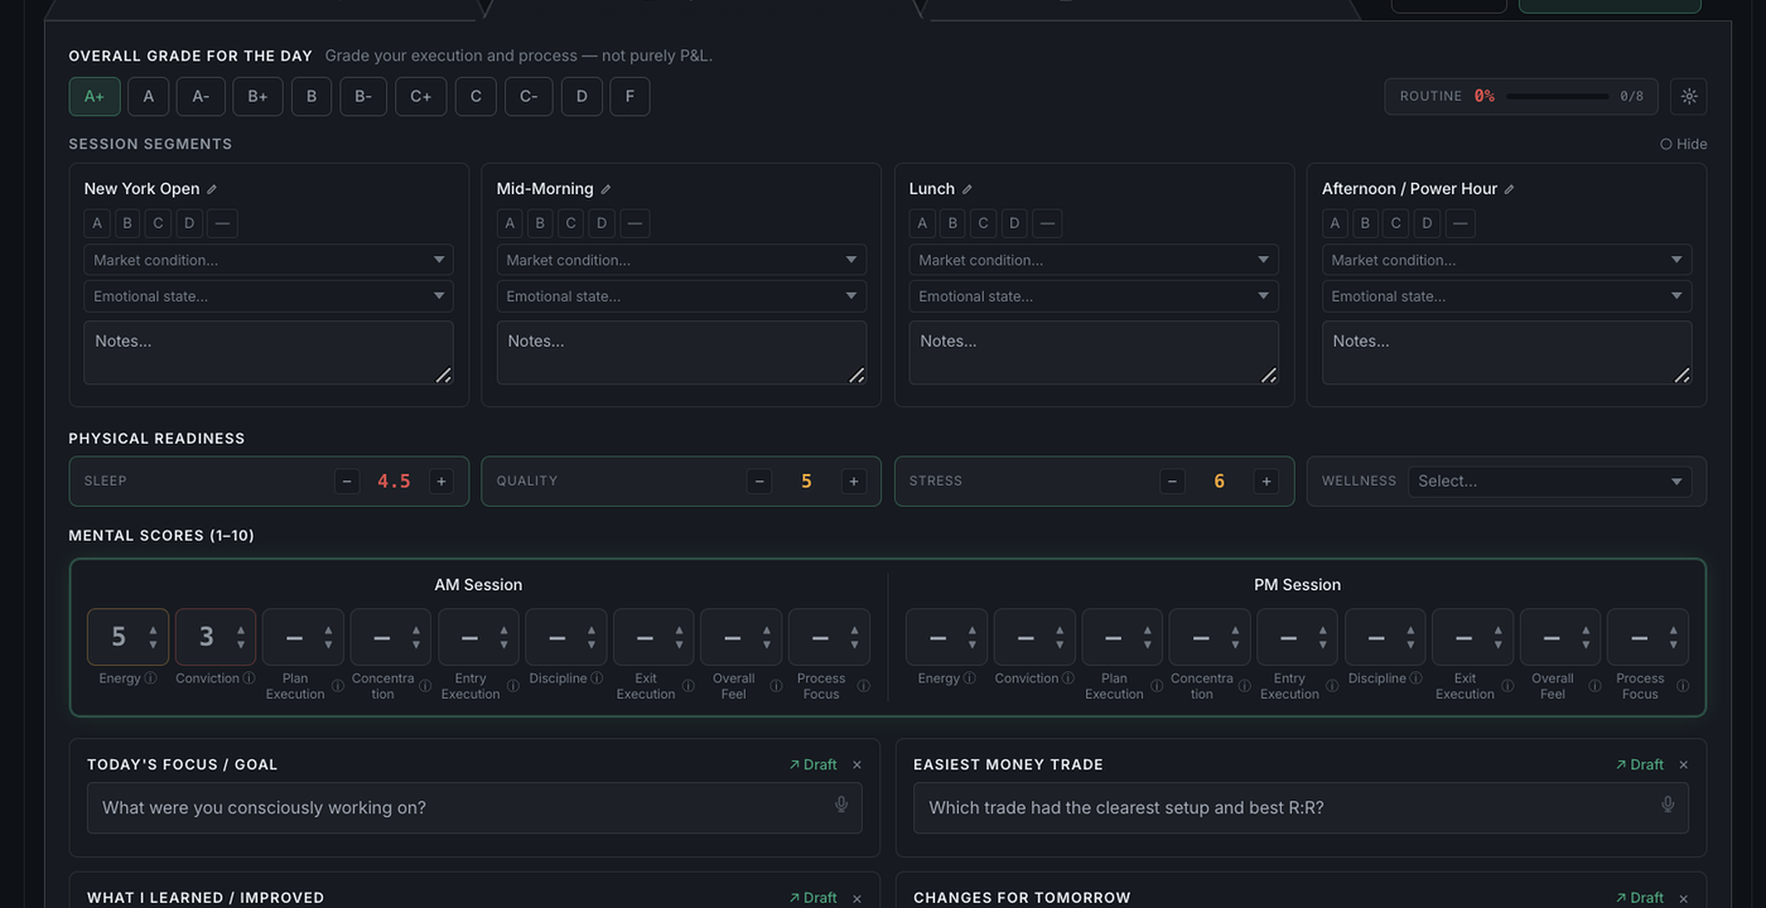Open Mid-Morning emotional state dropdown

pos(681,296)
